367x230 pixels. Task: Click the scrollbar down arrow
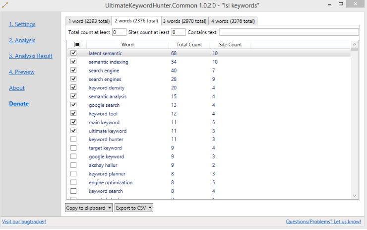(x=355, y=196)
